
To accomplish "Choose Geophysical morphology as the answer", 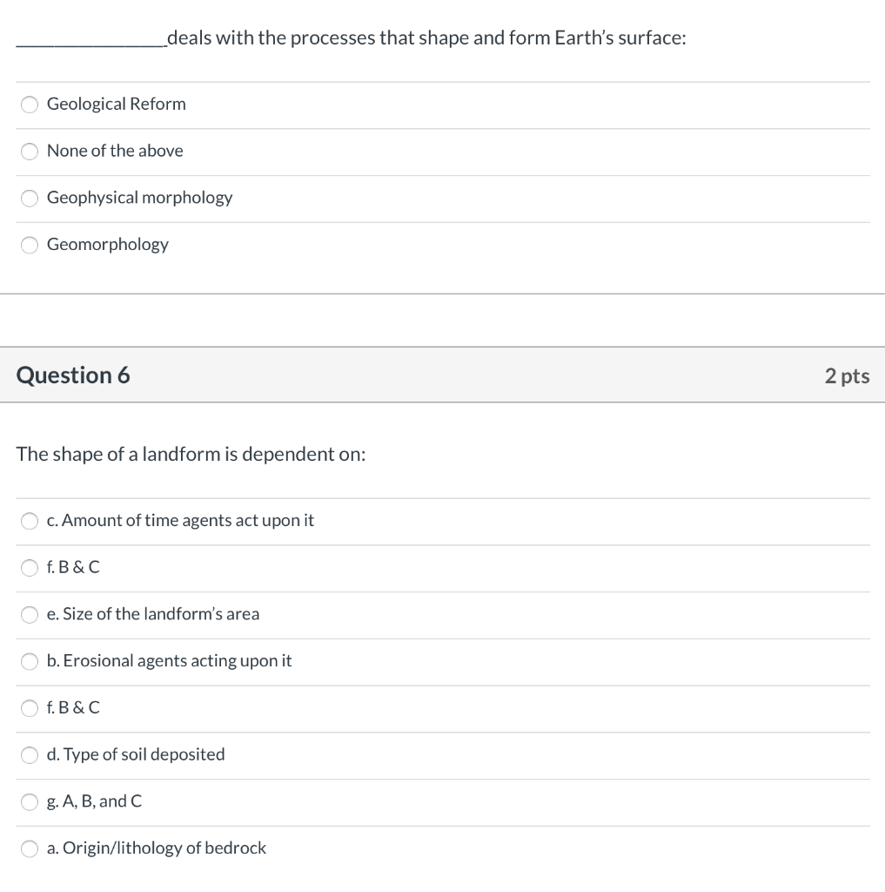I will (x=139, y=198).
